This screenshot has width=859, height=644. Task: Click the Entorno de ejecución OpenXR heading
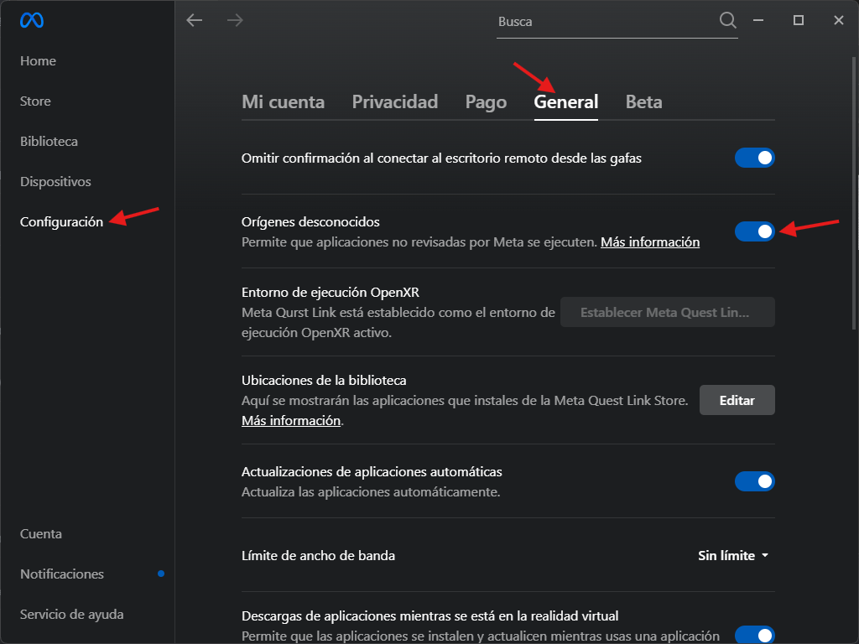(331, 293)
